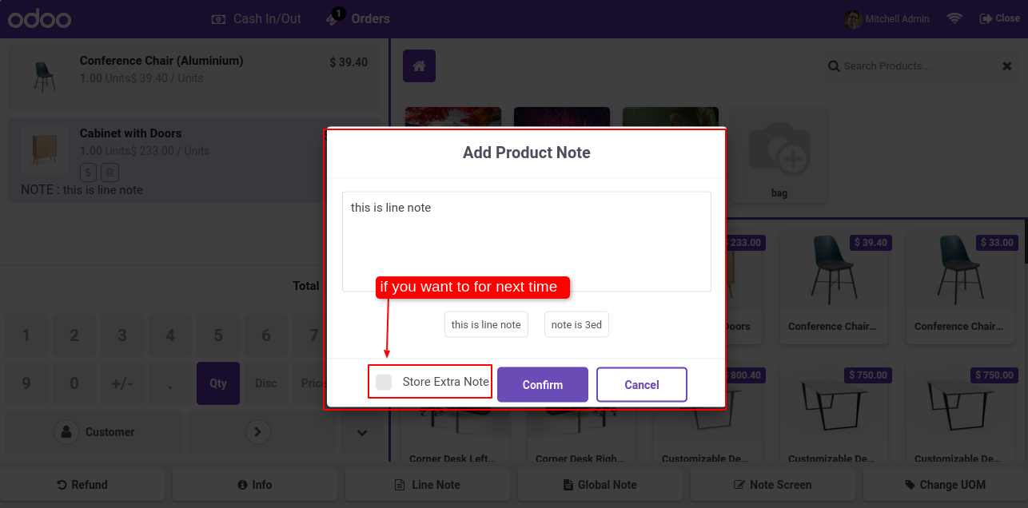The height and width of the screenshot is (508, 1028).
Task: Open the Change UOM option
Action: [946, 485]
